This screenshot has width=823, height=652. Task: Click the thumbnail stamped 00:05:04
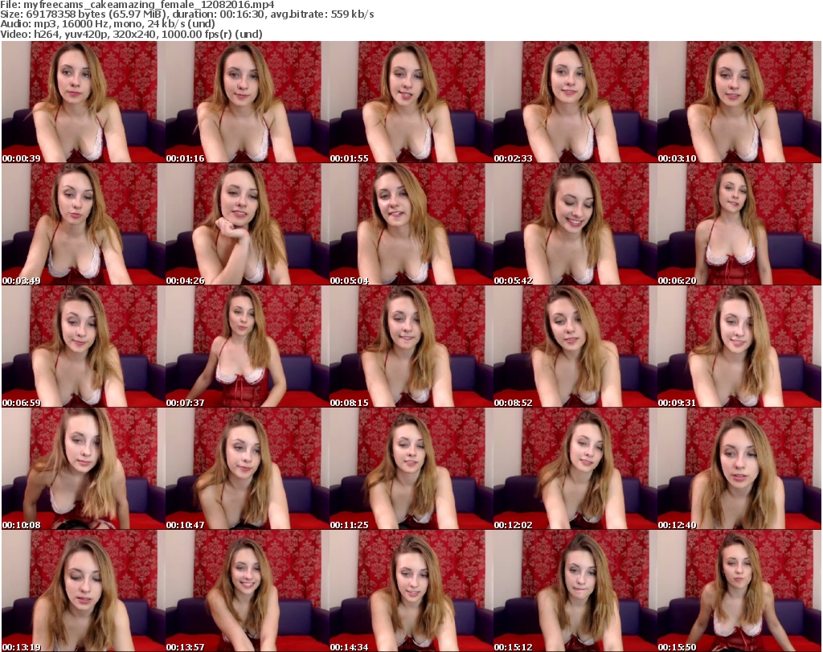pos(411,224)
